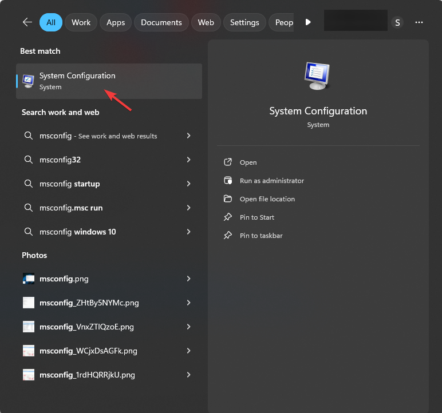Go back using the left arrow

tap(27, 22)
